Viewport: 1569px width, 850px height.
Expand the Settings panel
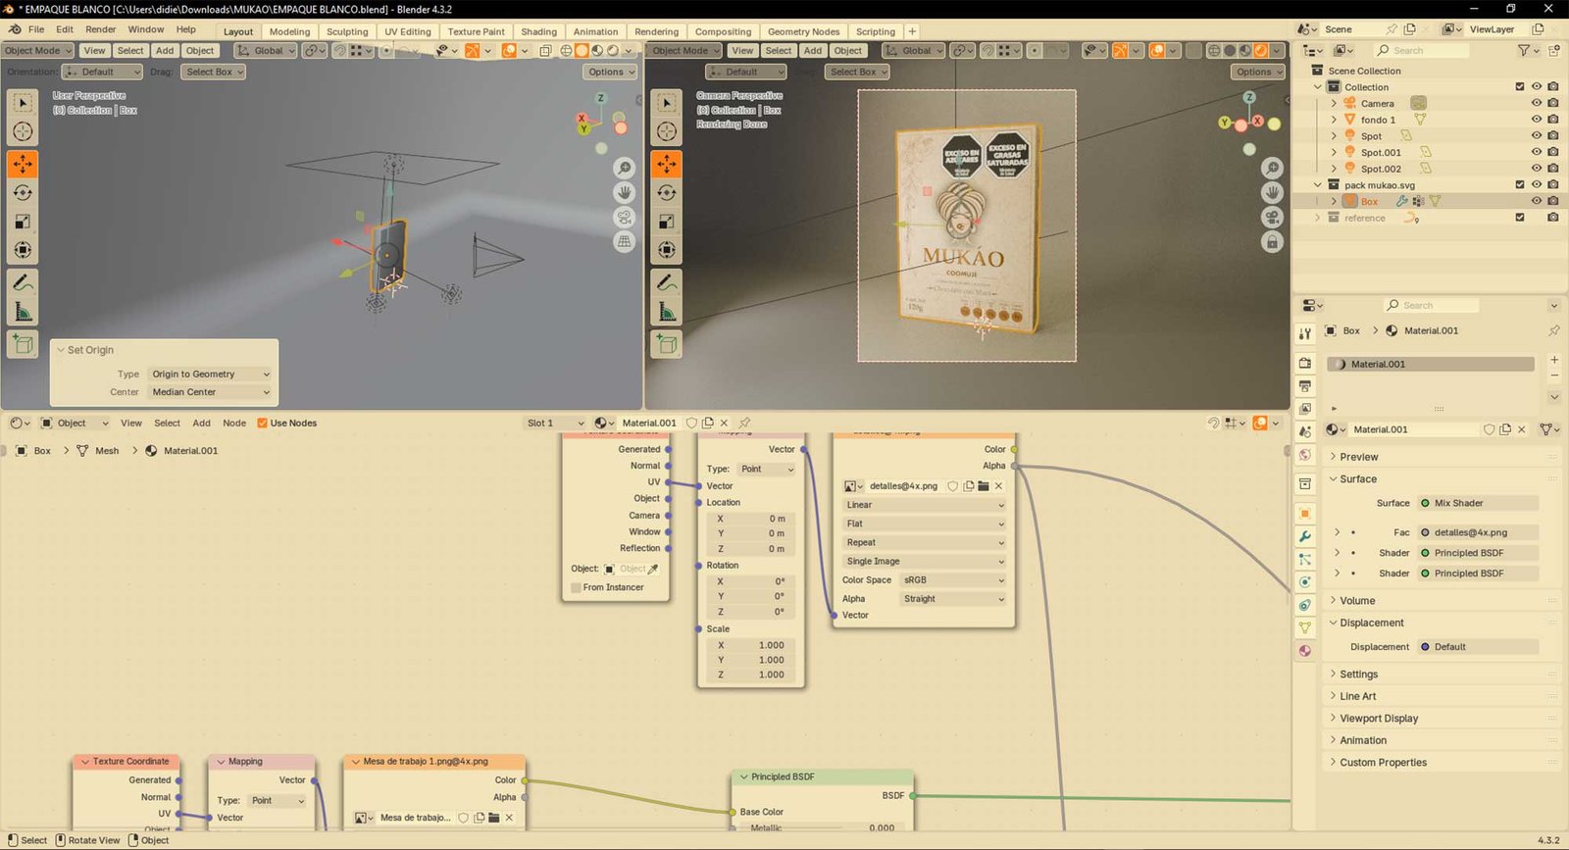tap(1358, 675)
